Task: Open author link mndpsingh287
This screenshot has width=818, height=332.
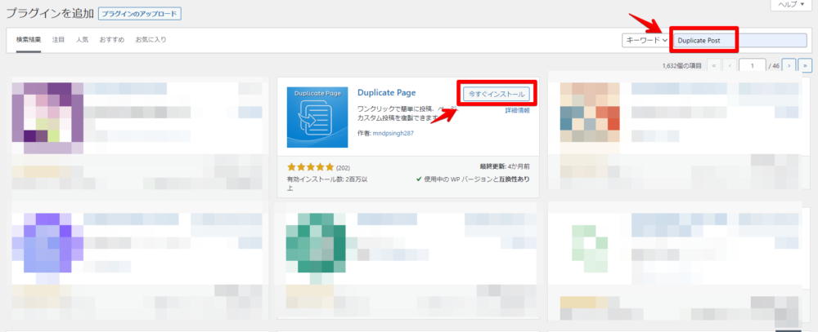Action: [393, 133]
